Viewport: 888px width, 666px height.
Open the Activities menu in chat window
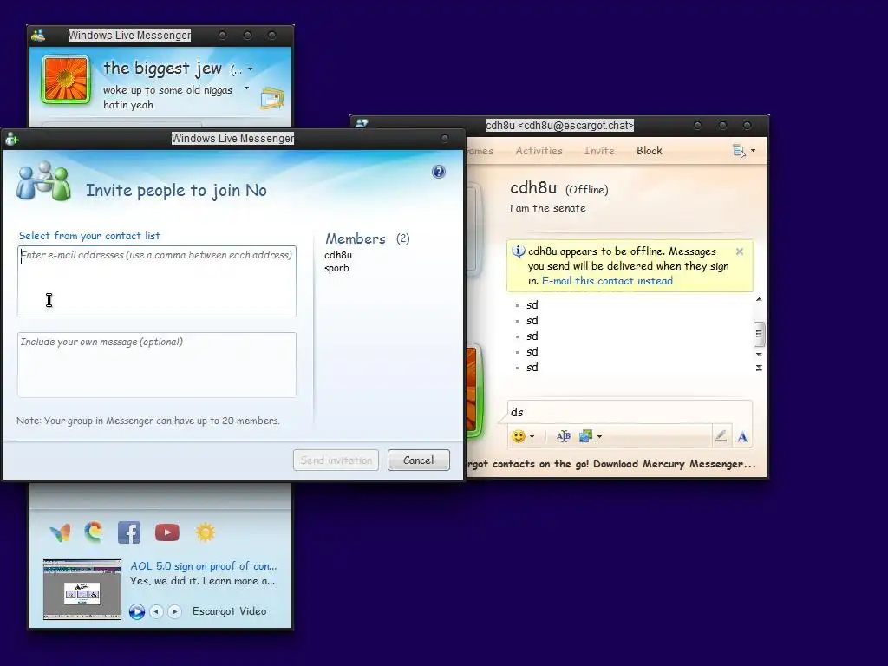tap(539, 151)
